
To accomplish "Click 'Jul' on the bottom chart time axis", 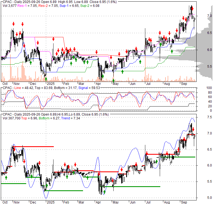I will (148, 202).
